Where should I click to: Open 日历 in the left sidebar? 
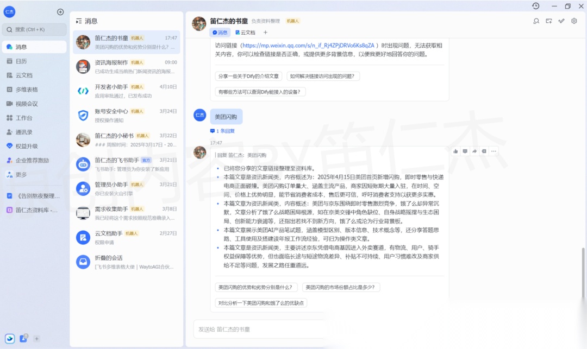coord(34,61)
